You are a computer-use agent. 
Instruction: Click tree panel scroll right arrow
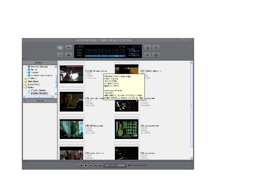coord(53,97)
